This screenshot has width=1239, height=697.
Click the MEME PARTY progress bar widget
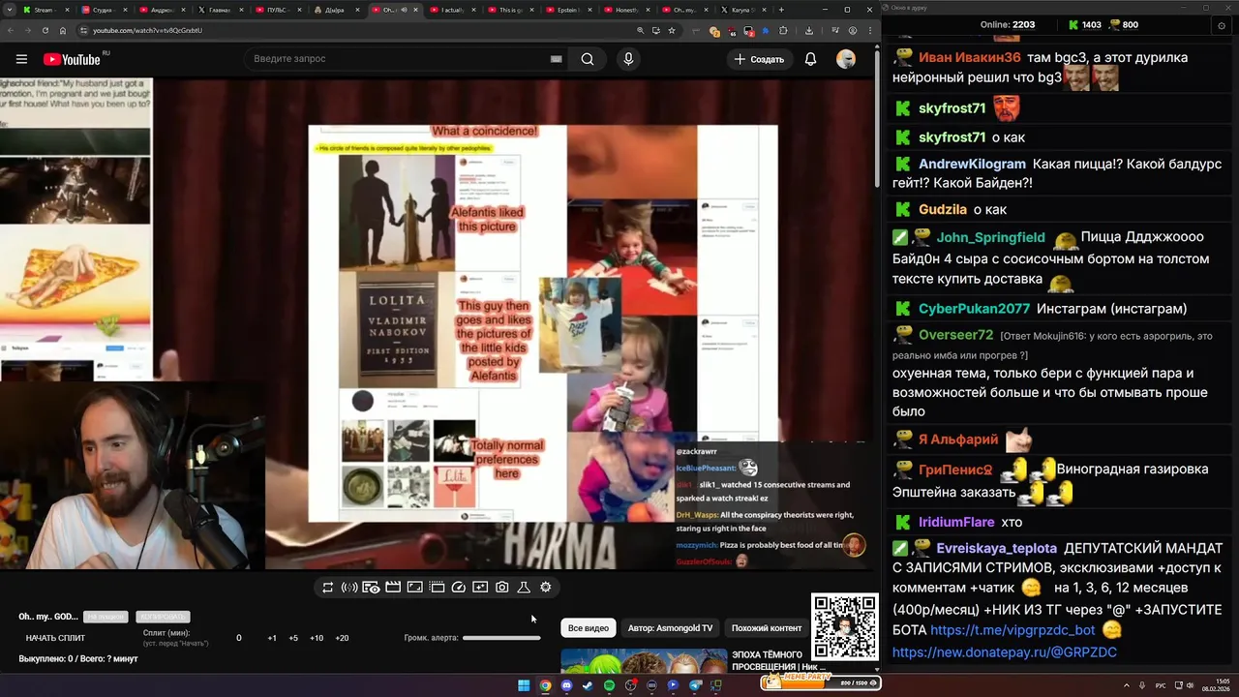(x=819, y=682)
